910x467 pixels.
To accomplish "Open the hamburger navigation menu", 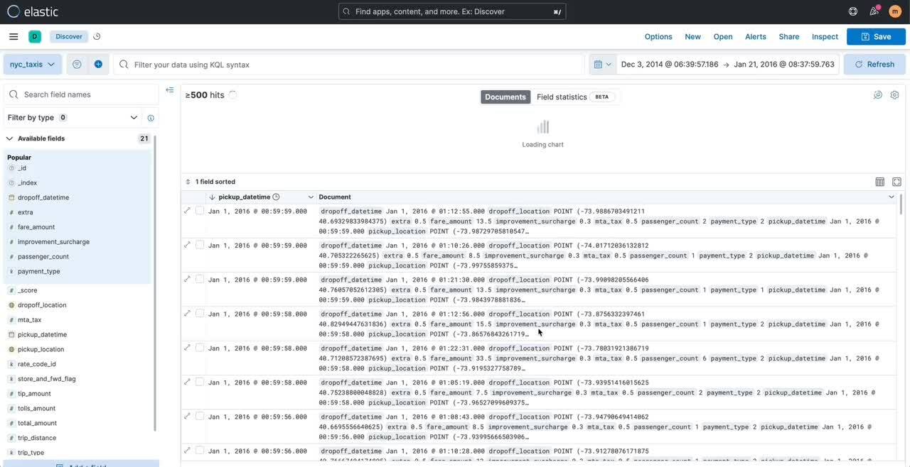I will 14,36.
